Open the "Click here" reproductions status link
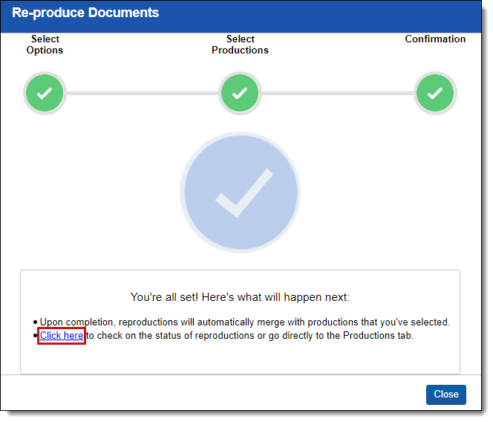Screen dimensions: 493x422 [62, 336]
